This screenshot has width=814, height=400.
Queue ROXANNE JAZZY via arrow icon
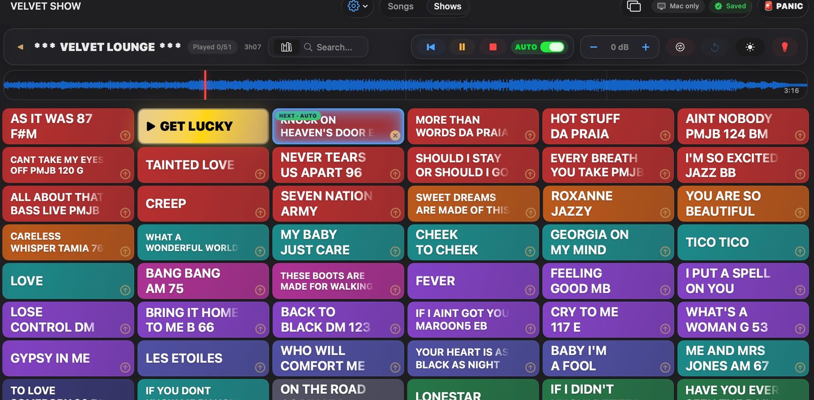[x=665, y=213]
